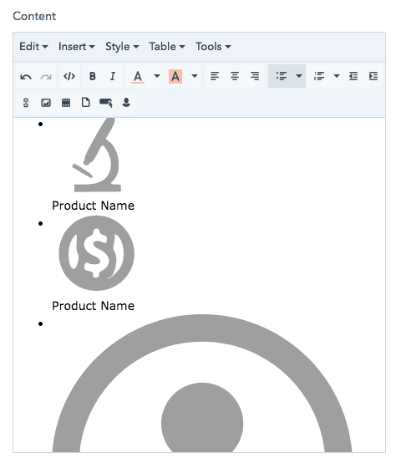Open the Table menu
This screenshot has height=463, width=401.
coord(167,47)
